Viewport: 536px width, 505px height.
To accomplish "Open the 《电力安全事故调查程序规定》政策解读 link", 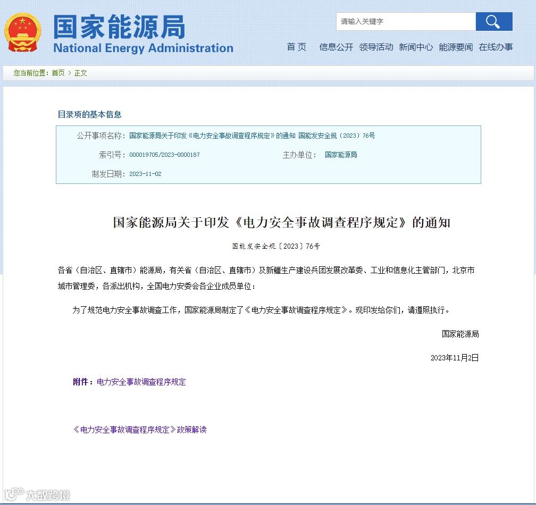I will pos(140,430).
